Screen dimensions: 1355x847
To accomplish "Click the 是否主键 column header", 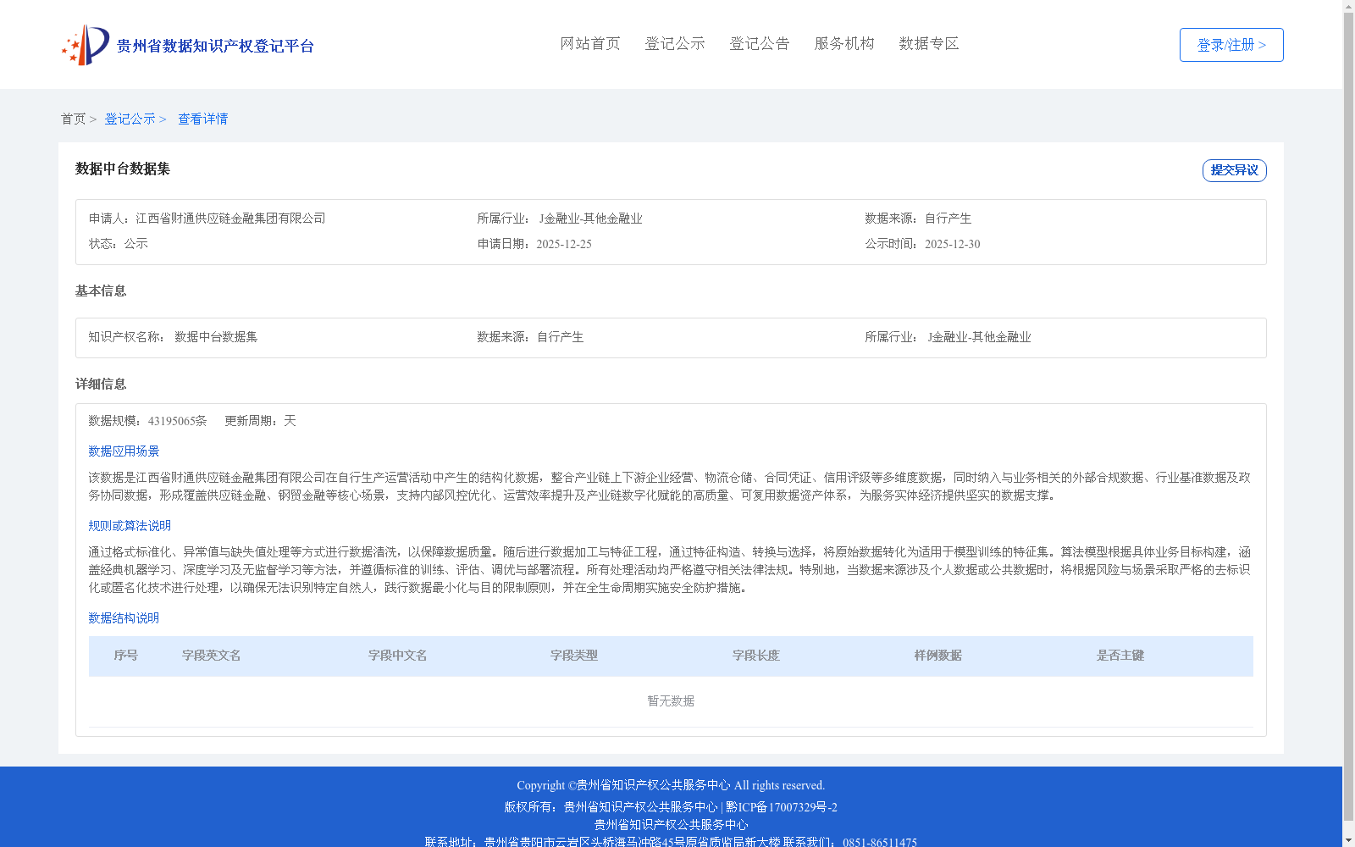I will [x=1120, y=656].
